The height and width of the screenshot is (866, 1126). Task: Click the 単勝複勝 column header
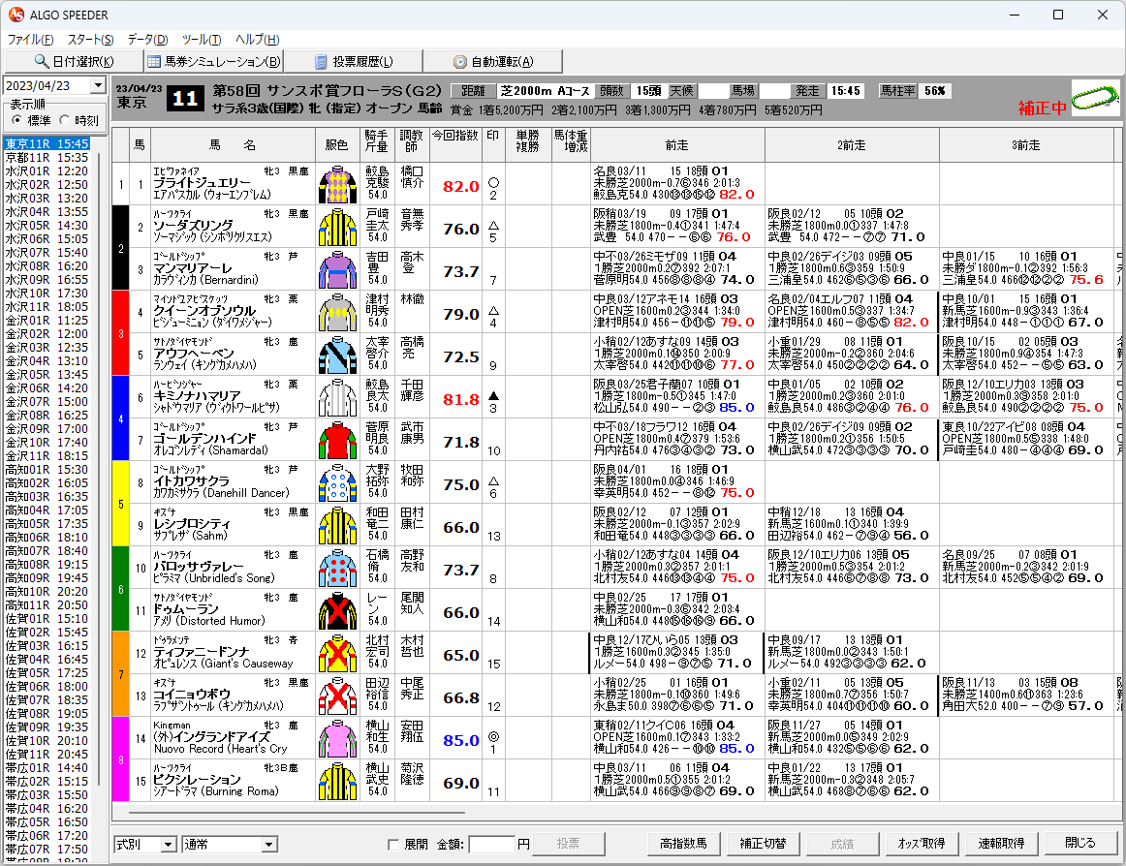528,145
